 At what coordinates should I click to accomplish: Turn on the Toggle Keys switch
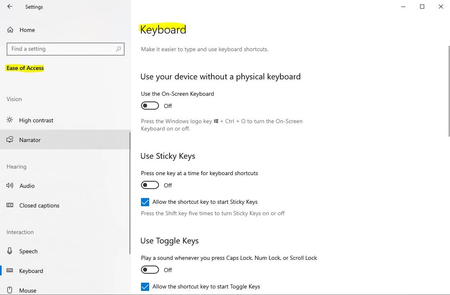pyautogui.click(x=150, y=269)
